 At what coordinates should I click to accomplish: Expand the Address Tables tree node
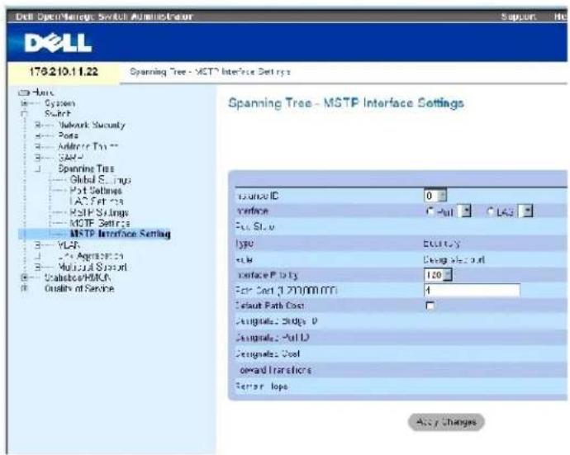tap(37, 147)
